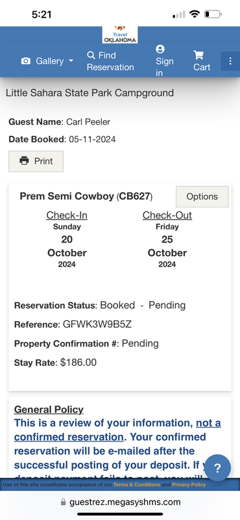Open Find Reservation menu item
The image size is (240, 520).
point(110,61)
